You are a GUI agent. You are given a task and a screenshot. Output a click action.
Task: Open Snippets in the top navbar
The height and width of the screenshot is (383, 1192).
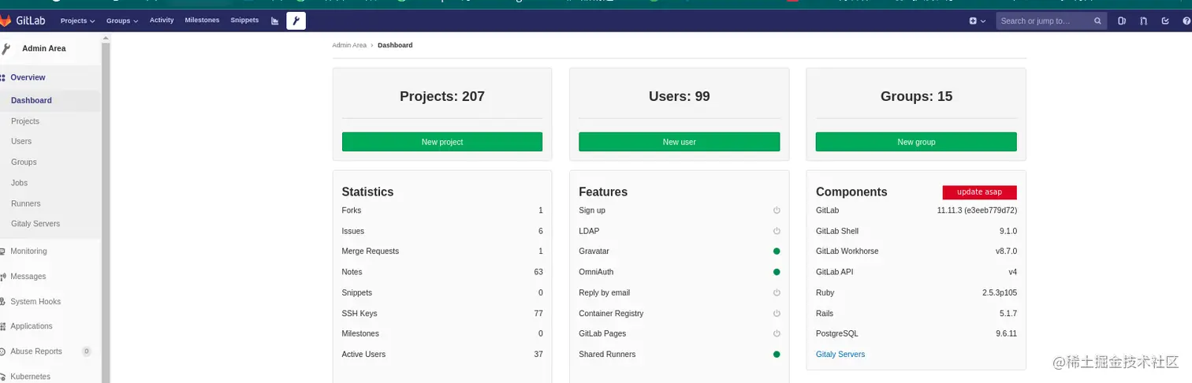[244, 20]
